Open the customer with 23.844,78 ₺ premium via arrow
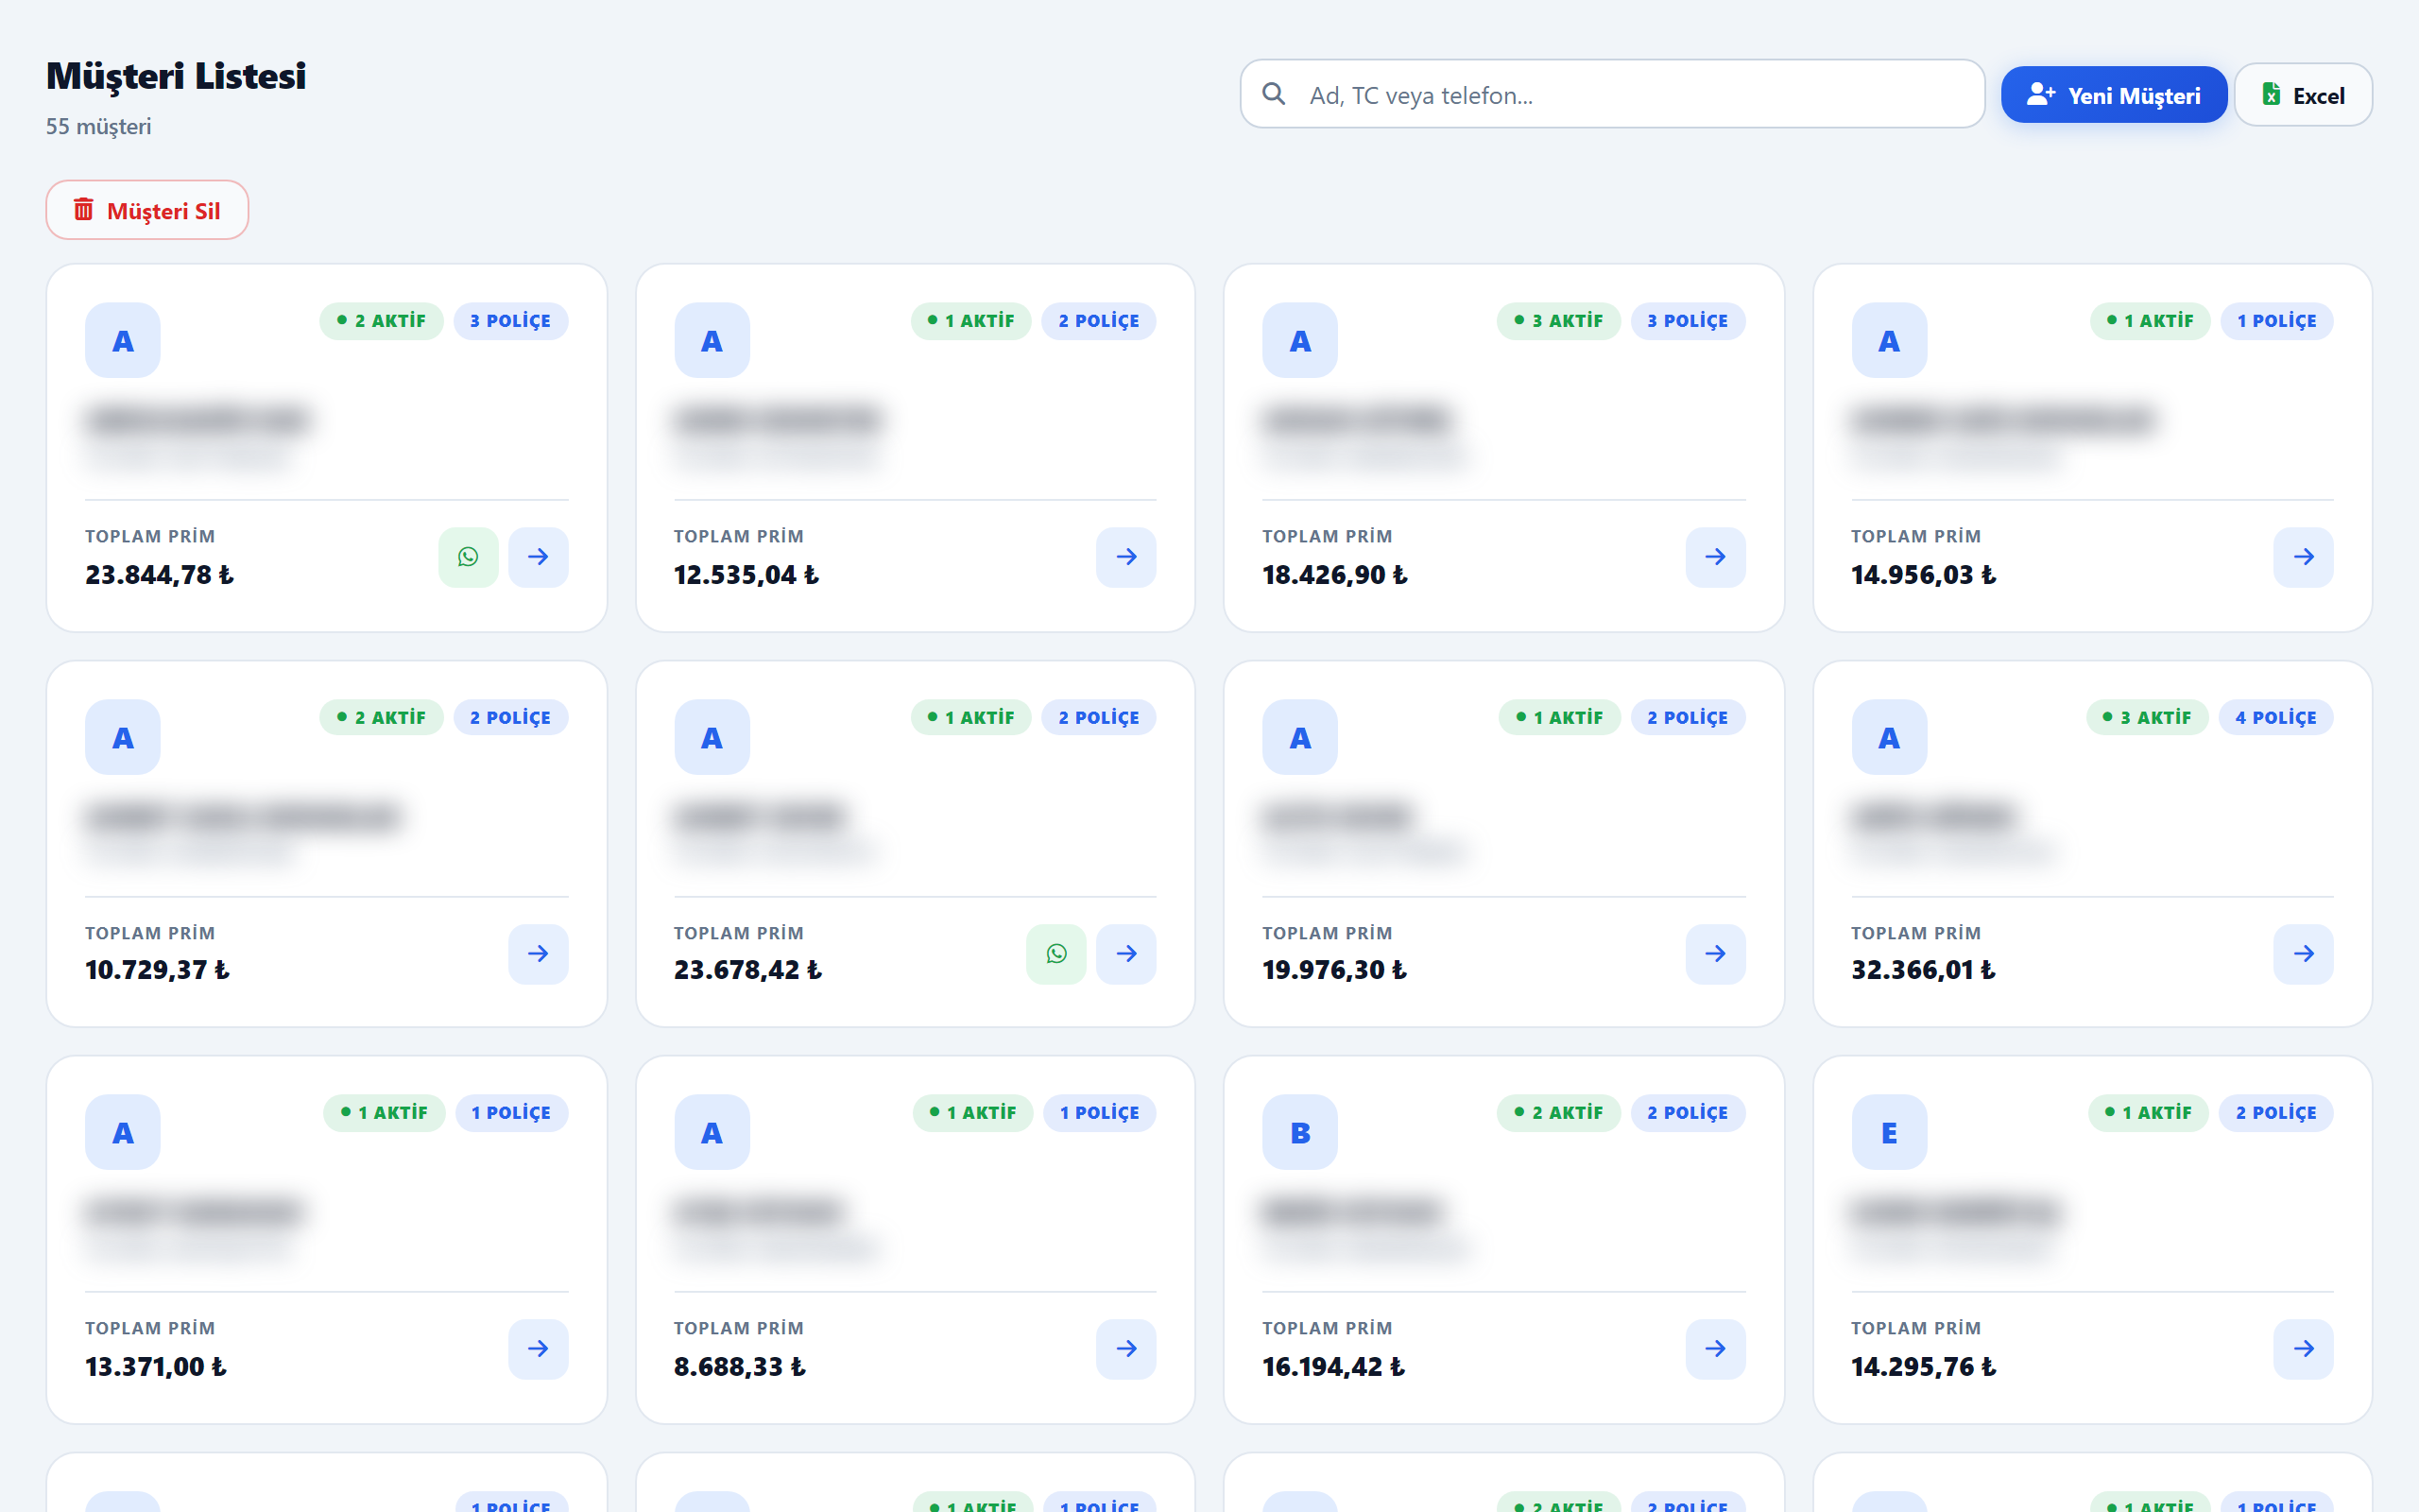Screen dimensions: 2419x1512 point(538,557)
